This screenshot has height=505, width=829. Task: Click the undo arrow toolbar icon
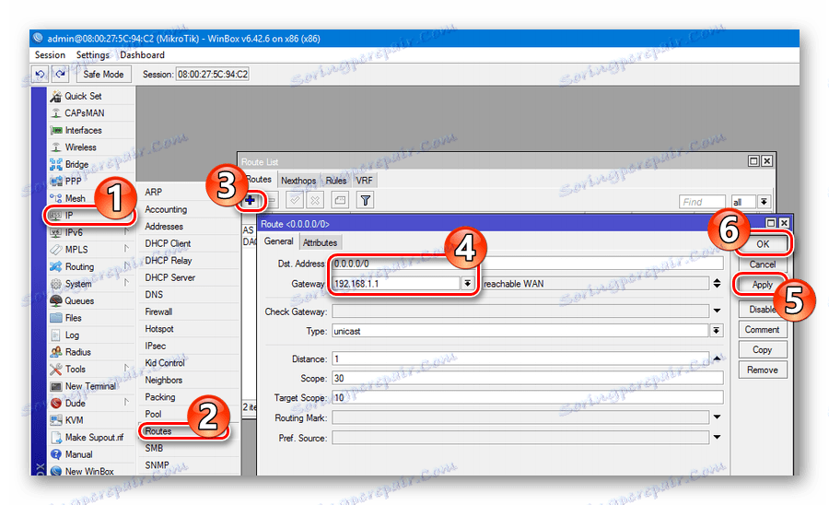pos(41,74)
